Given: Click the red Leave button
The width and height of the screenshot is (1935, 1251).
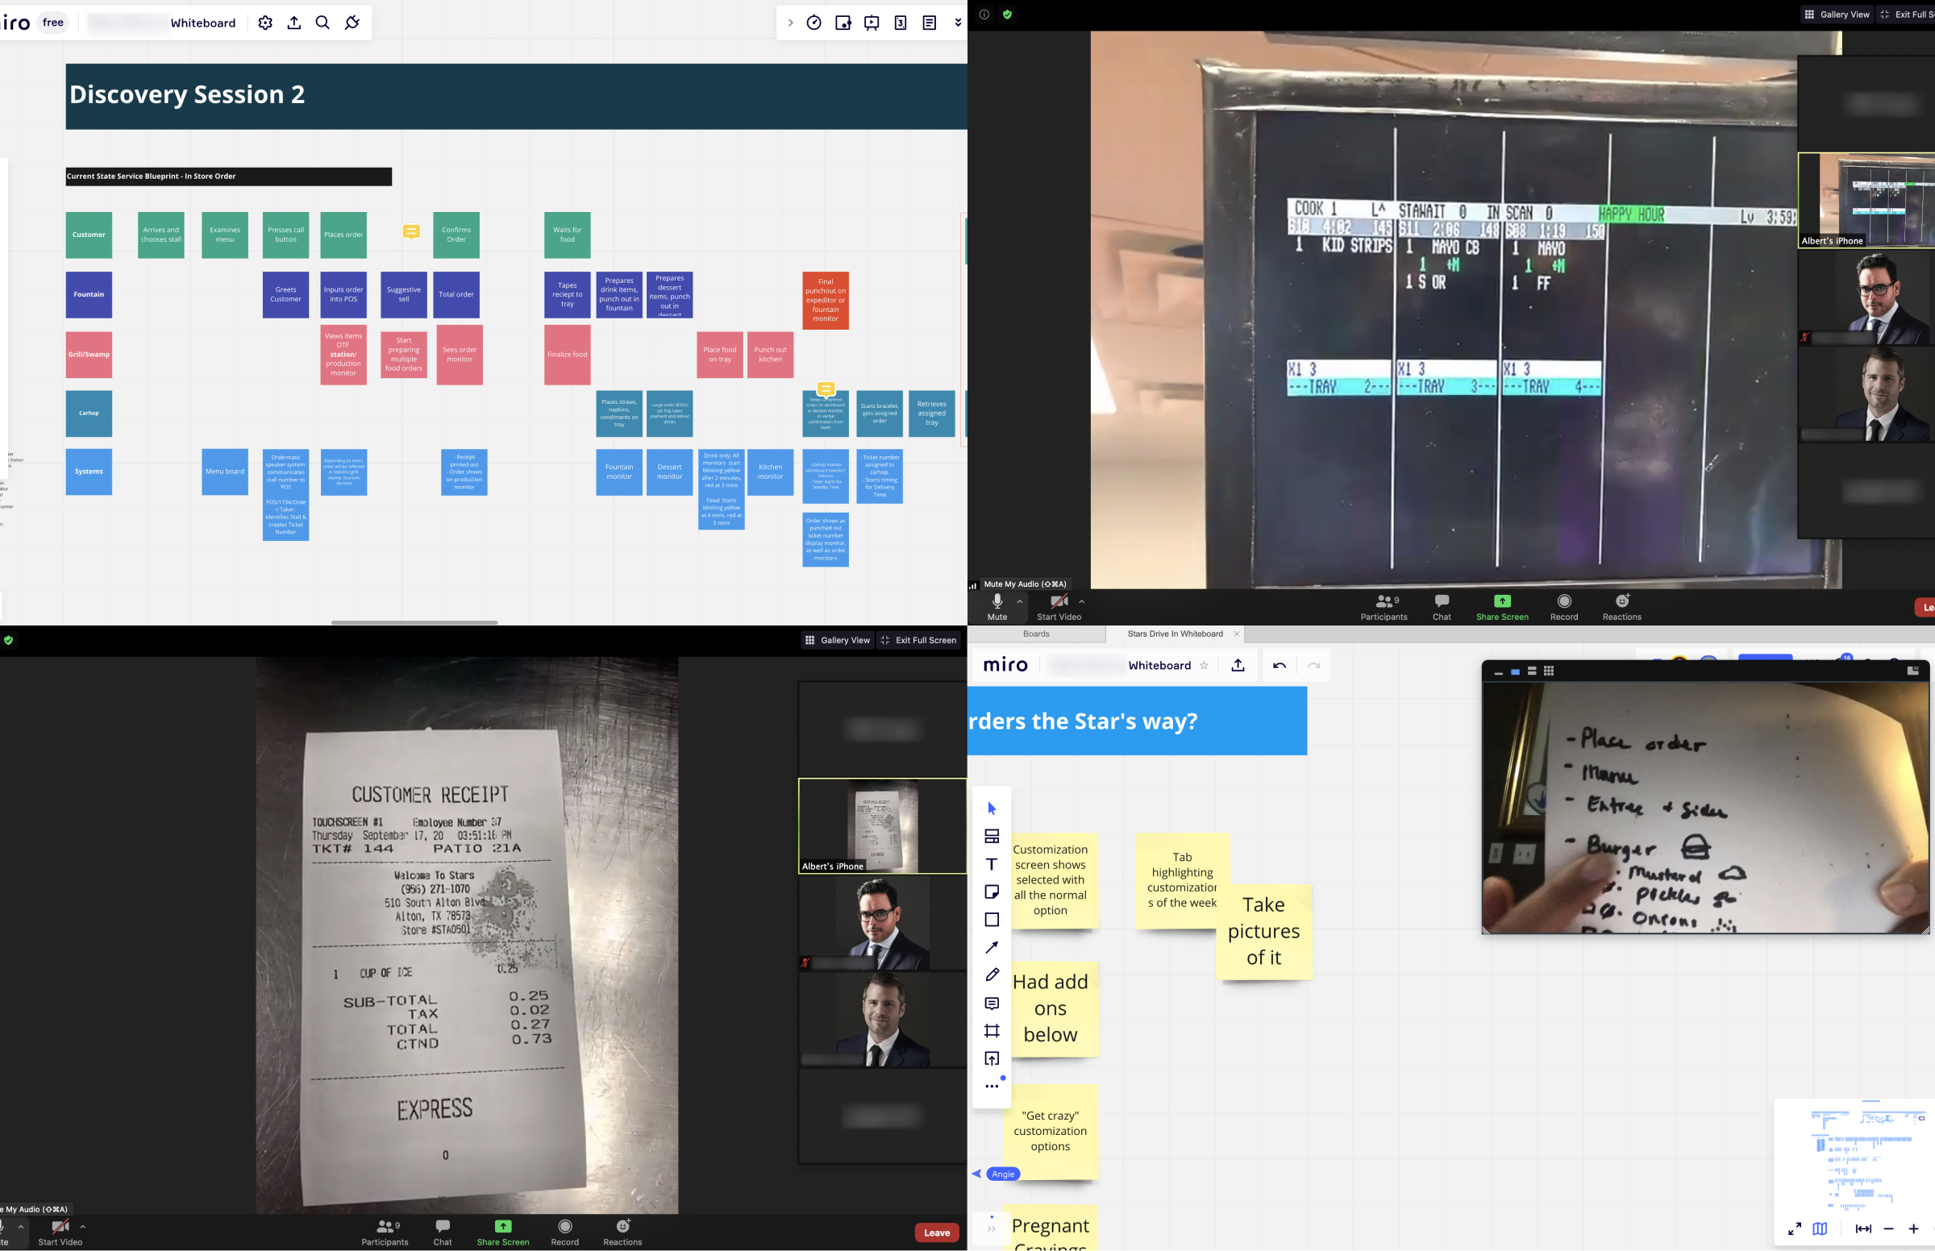Looking at the screenshot, I should click(937, 1232).
